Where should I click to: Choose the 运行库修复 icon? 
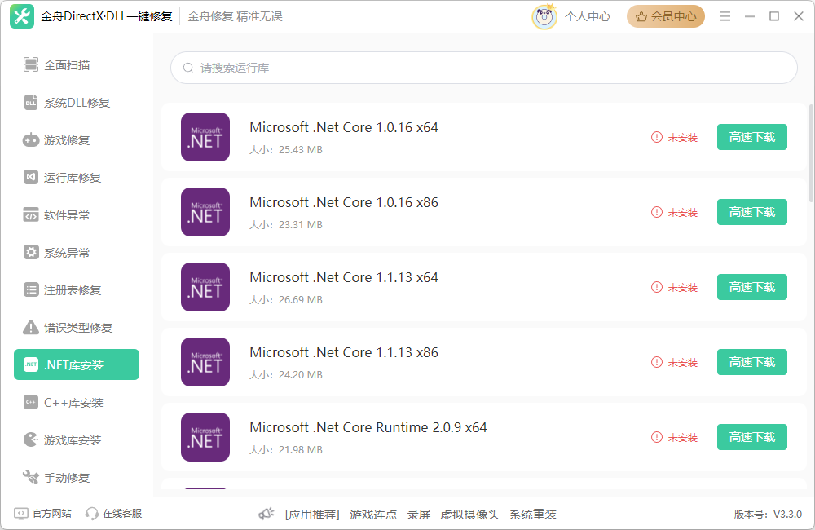(x=31, y=178)
